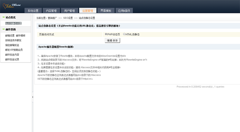Click the 页面访问方式 label
The image size is (240, 132).
click(x=46, y=34)
